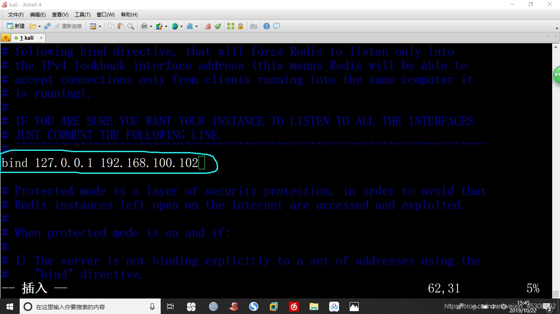Click the chat bubble icon
Image resolution: width=560 pixels, height=314 pixels.
pyautogui.click(x=277, y=26)
